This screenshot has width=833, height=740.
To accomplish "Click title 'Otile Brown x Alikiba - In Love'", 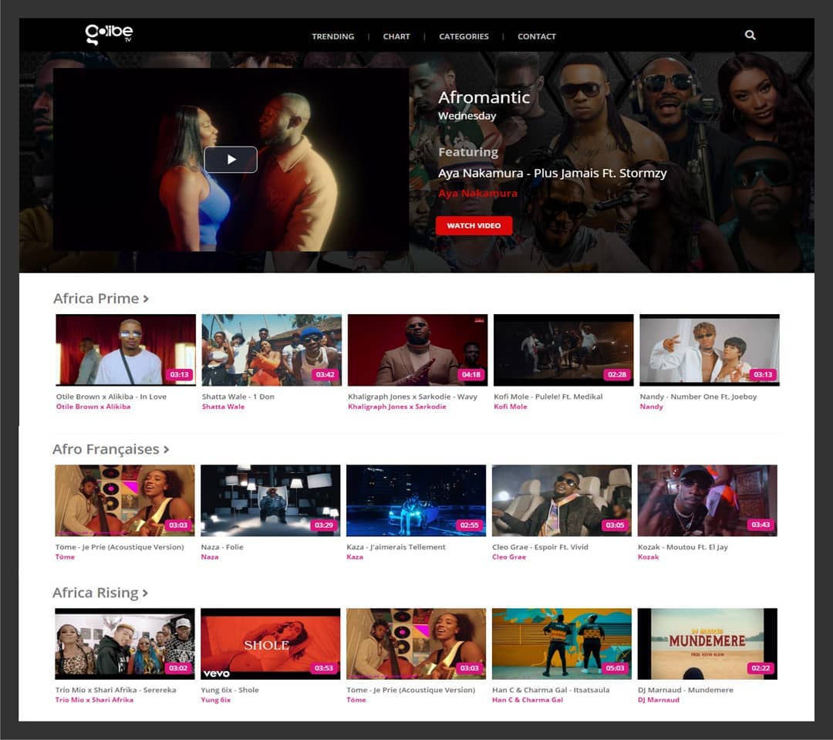I will (111, 397).
